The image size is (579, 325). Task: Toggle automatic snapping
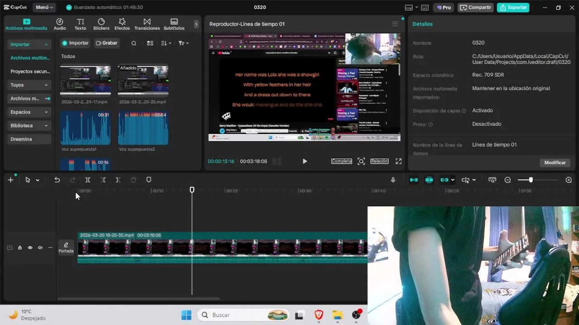(429, 180)
